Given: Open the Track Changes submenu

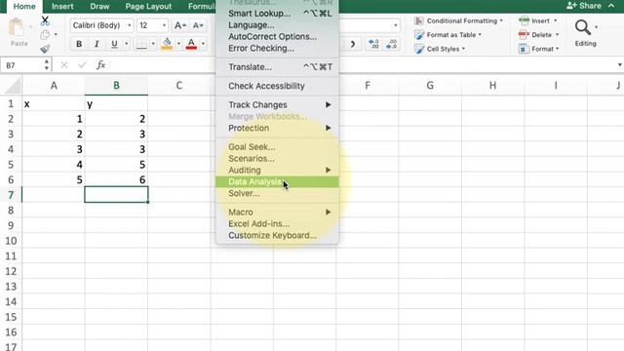Looking at the screenshot, I should click(x=277, y=104).
